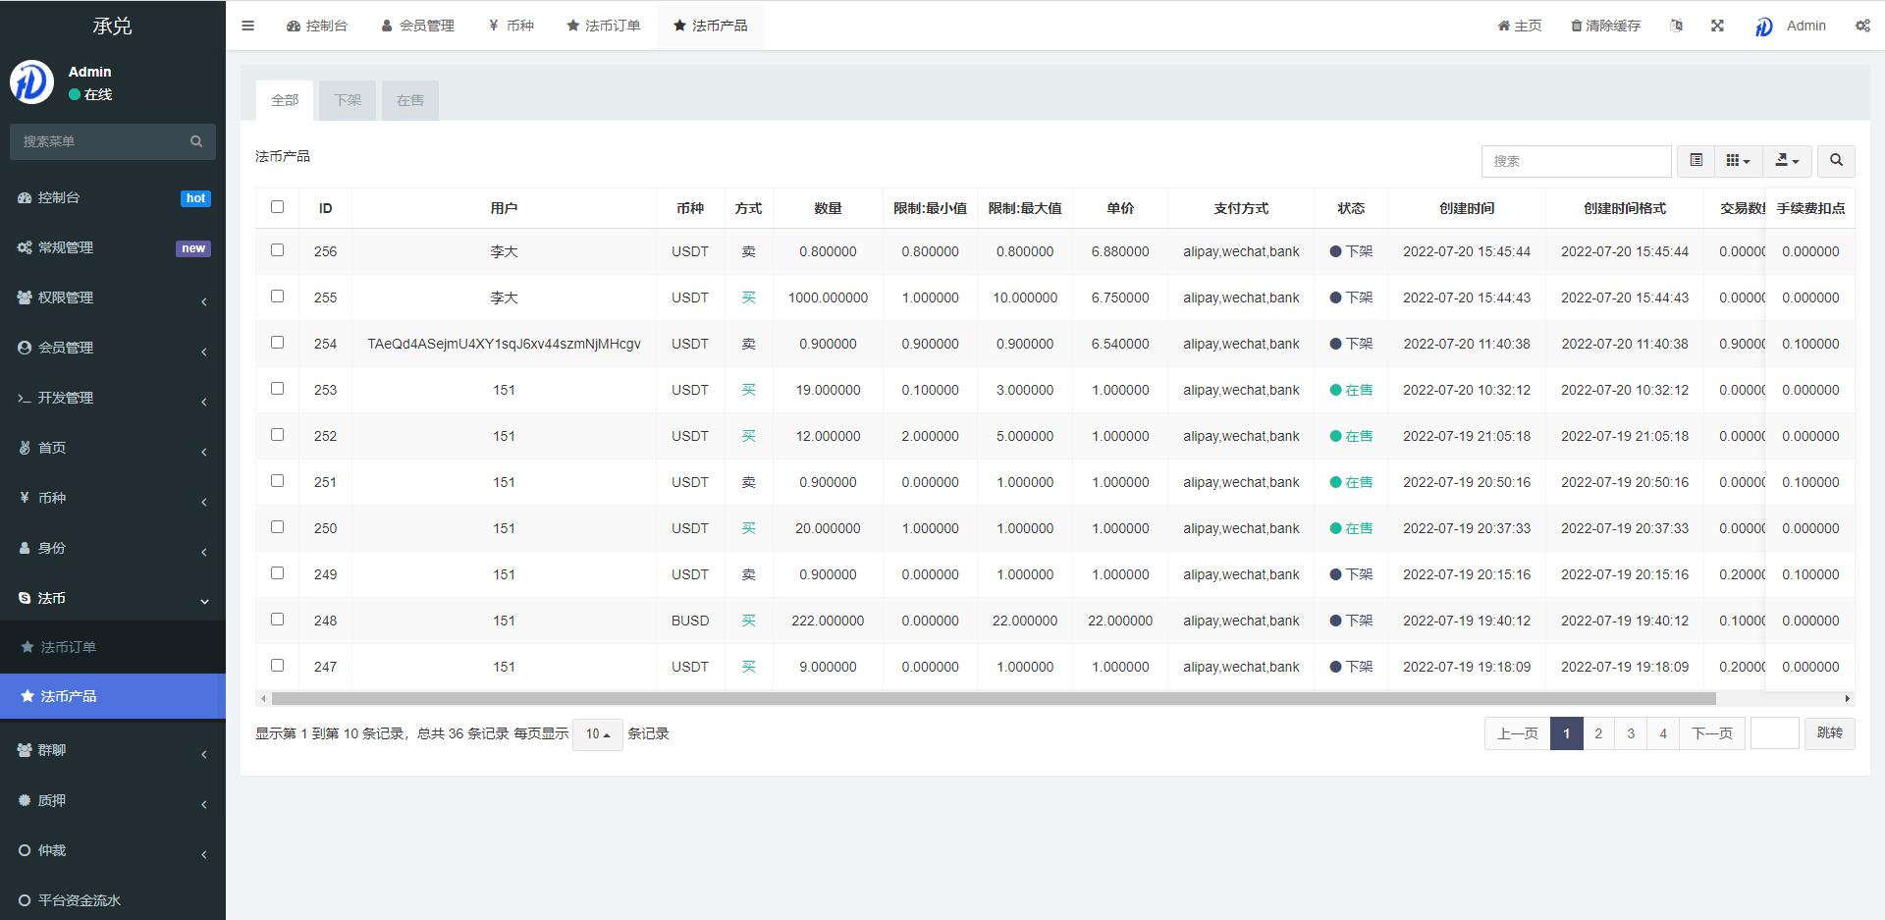The image size is (1885, 920).
Task: Select the checkbox for row ID 250
Action: click(x=277, y=527)
